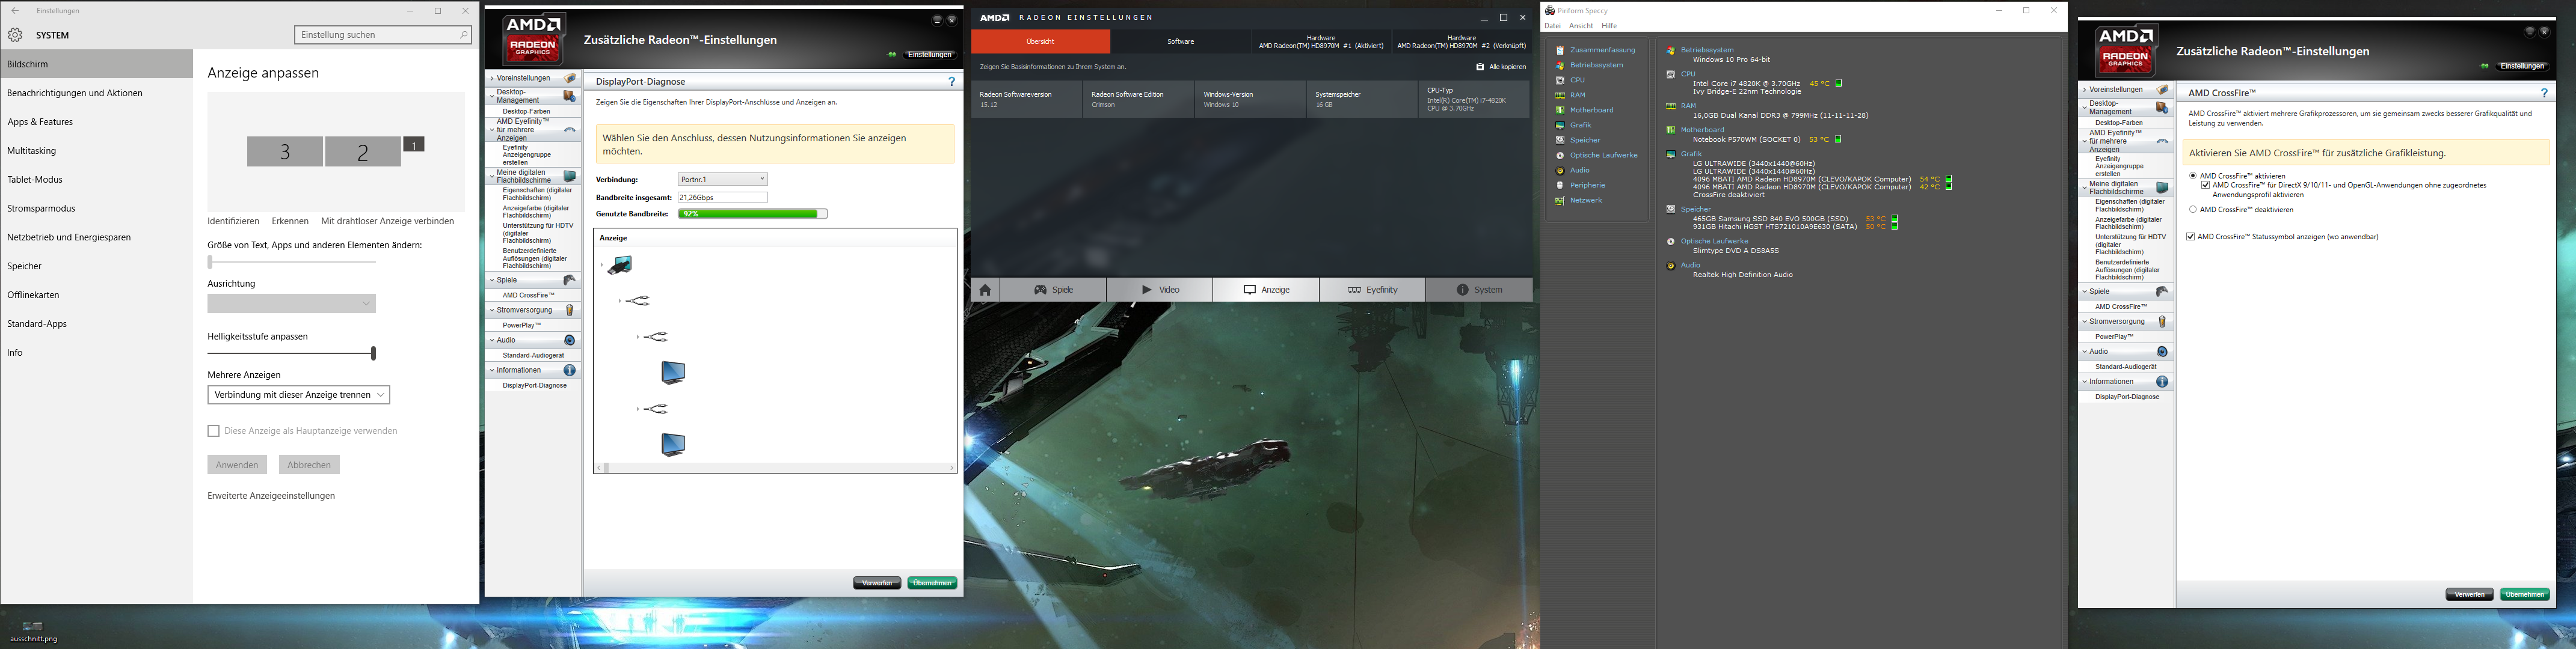2576x649 pixels.
Task: Click the clipboard icon for Alle kopieren
Action: (1480, 67)
